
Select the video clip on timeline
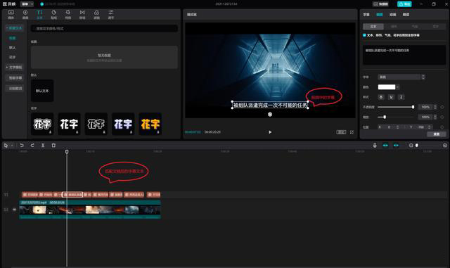90,210
